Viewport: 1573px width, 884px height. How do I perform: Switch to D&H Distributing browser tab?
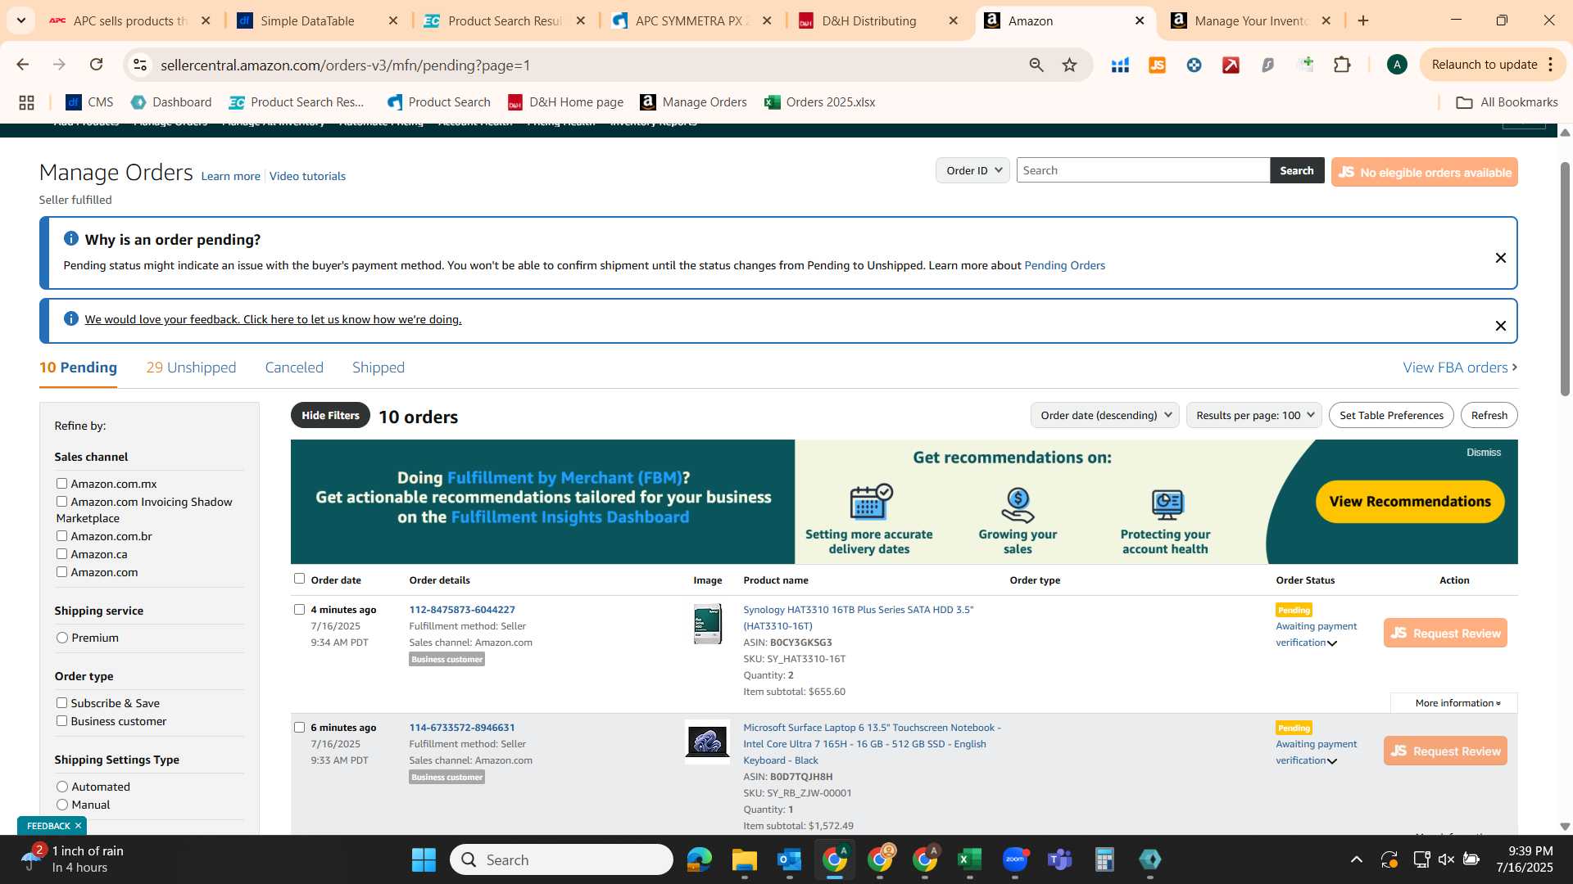pos(878,20)
